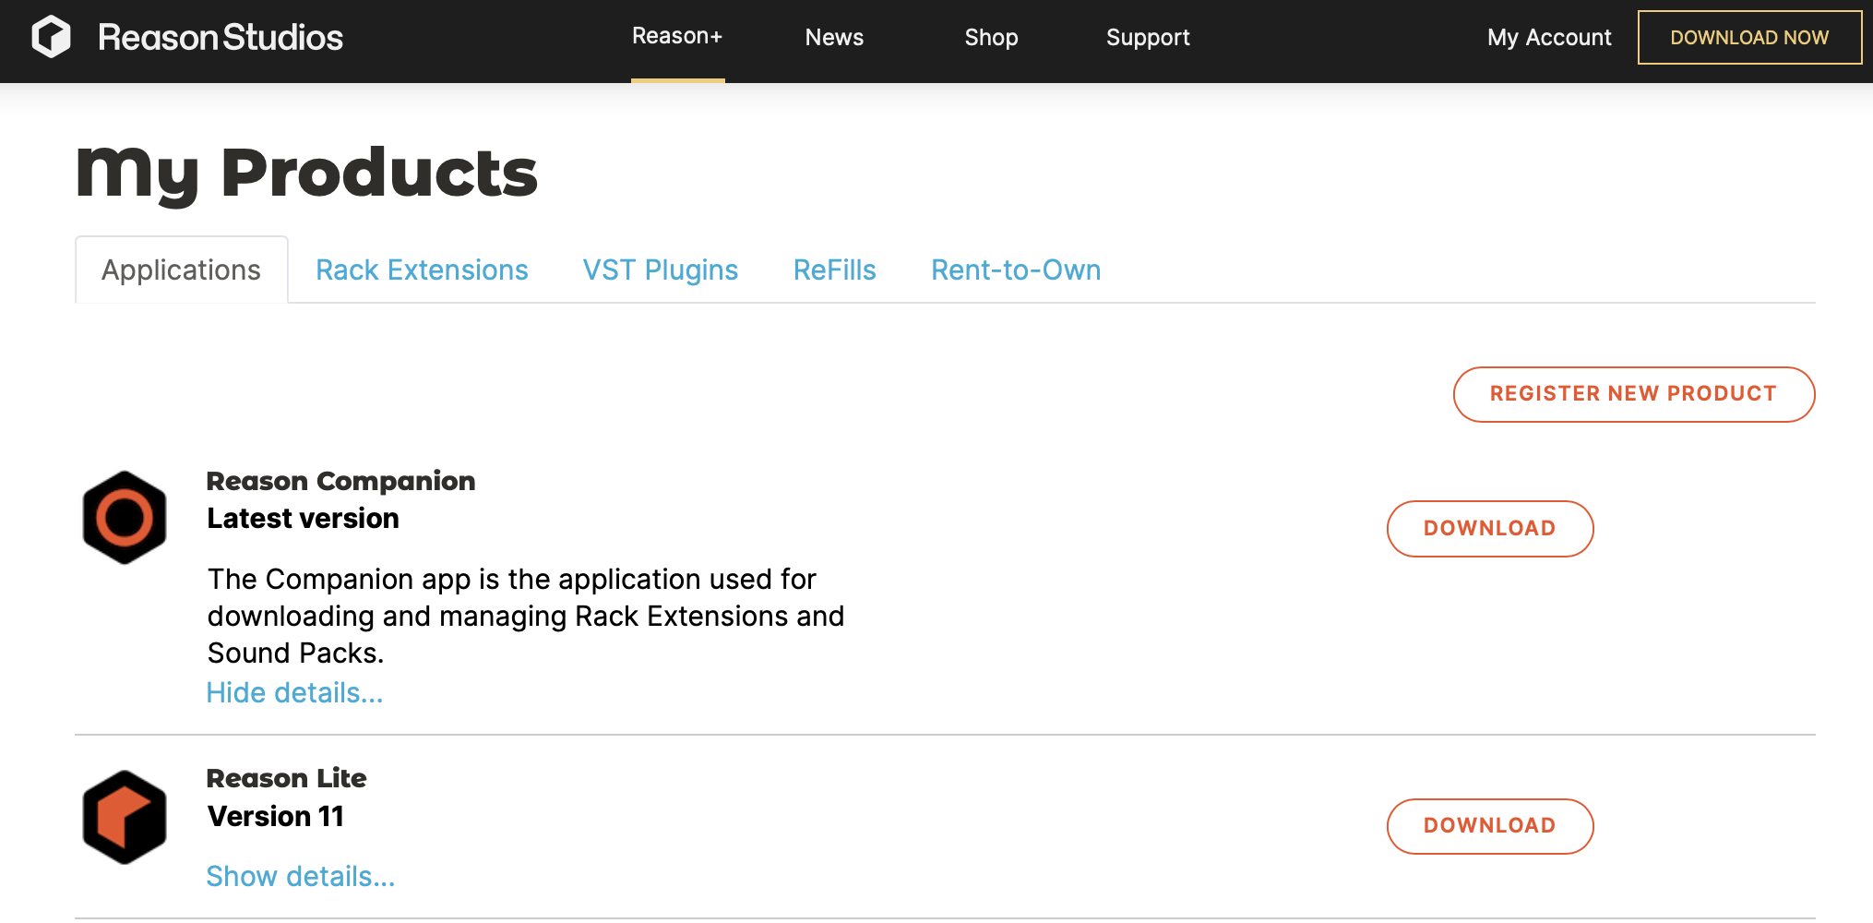Expand Reason Lite with Show details
This screenshot has height=923, width=1873.
point(301,876)
